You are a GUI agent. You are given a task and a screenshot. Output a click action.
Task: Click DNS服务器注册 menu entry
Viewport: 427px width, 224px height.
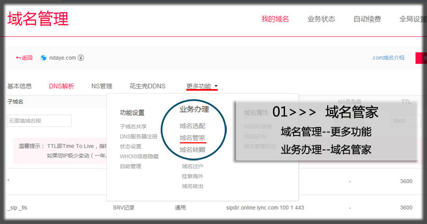[139, 137]
